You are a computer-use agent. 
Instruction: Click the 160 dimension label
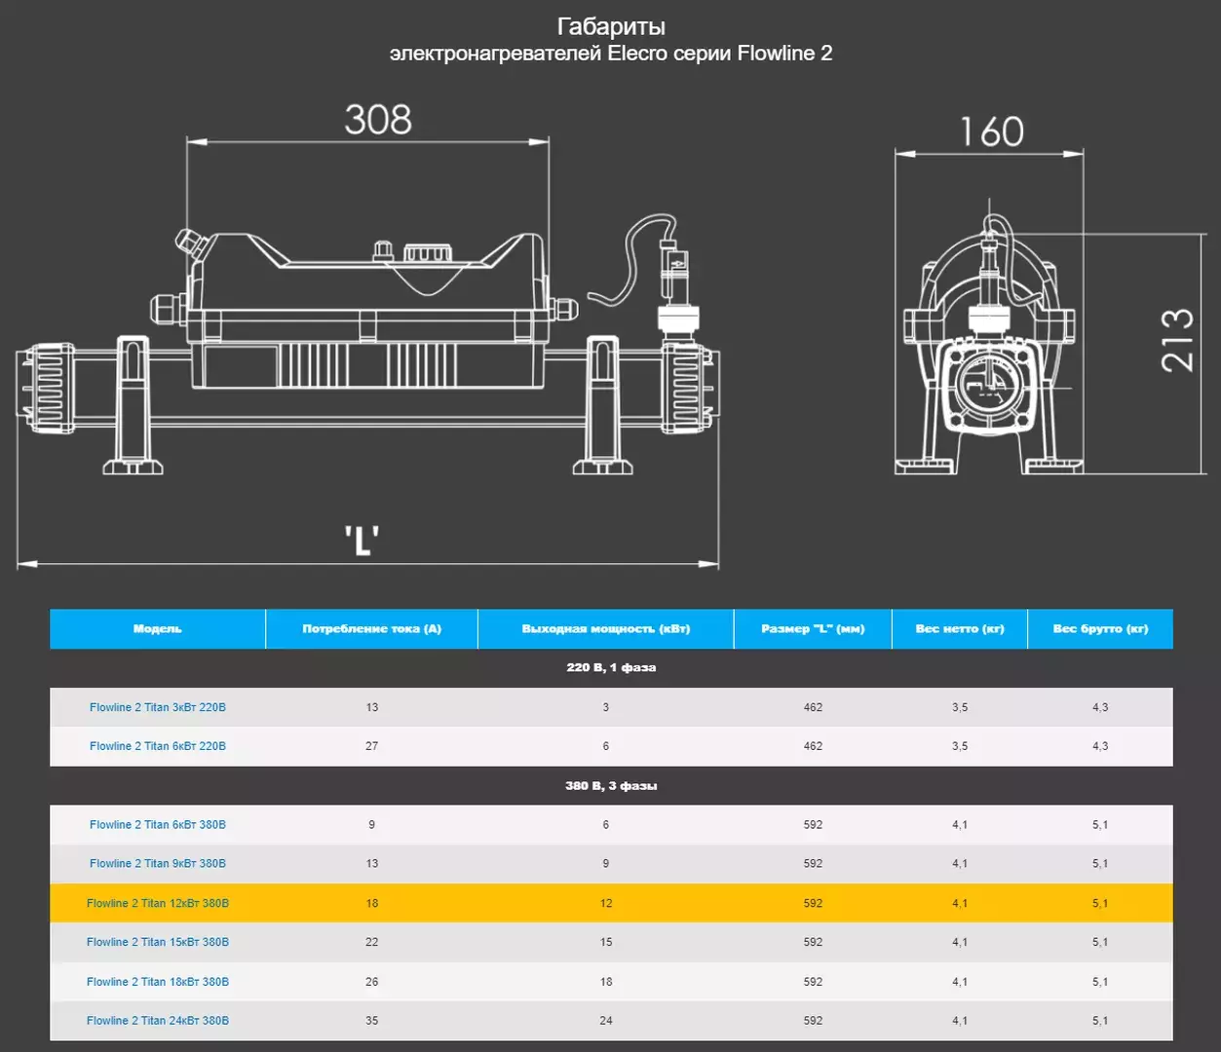(x=992, y=131)
